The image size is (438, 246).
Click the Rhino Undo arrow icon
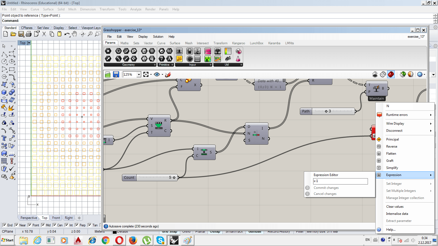67,34
